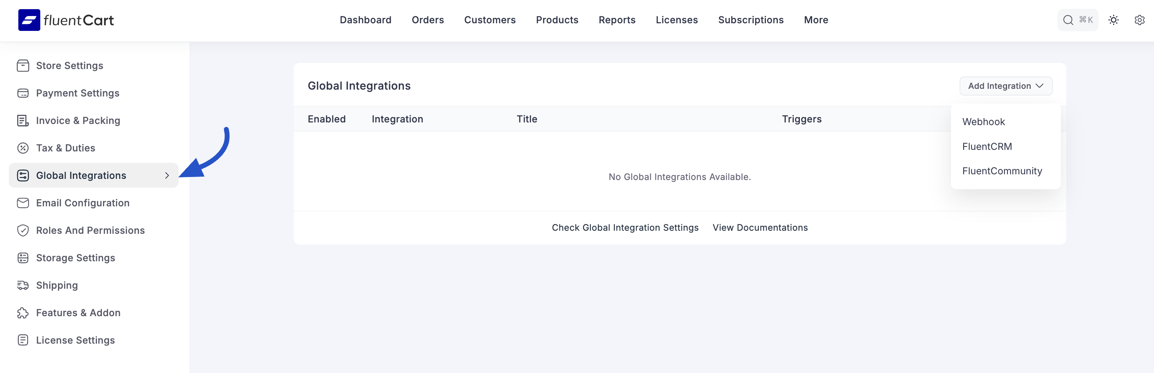Open Invoice & Packing via its icon

[x=23, y=121]
